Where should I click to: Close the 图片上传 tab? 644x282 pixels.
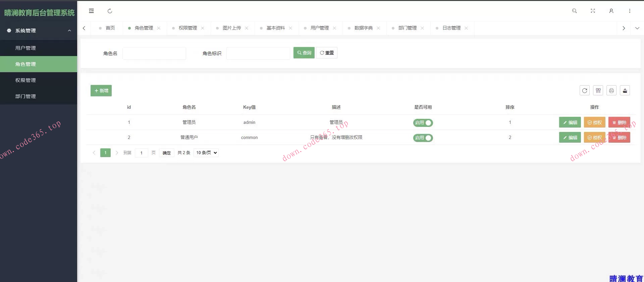tap(247, 28)
